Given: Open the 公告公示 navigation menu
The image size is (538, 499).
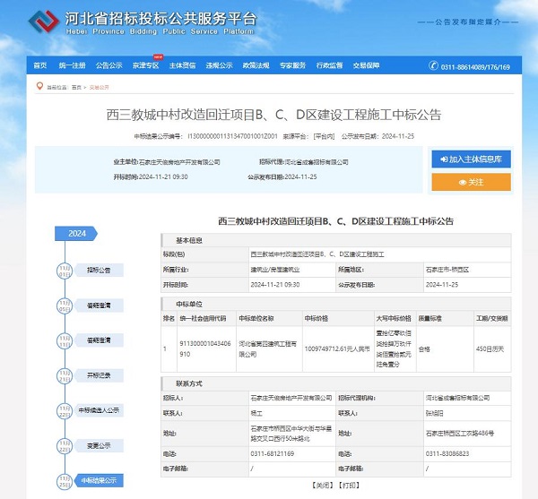Looking at the screenshot, I should coord(109,66).
